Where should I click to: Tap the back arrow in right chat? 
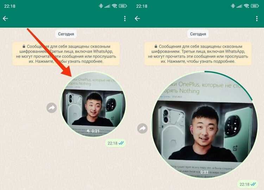137,19
